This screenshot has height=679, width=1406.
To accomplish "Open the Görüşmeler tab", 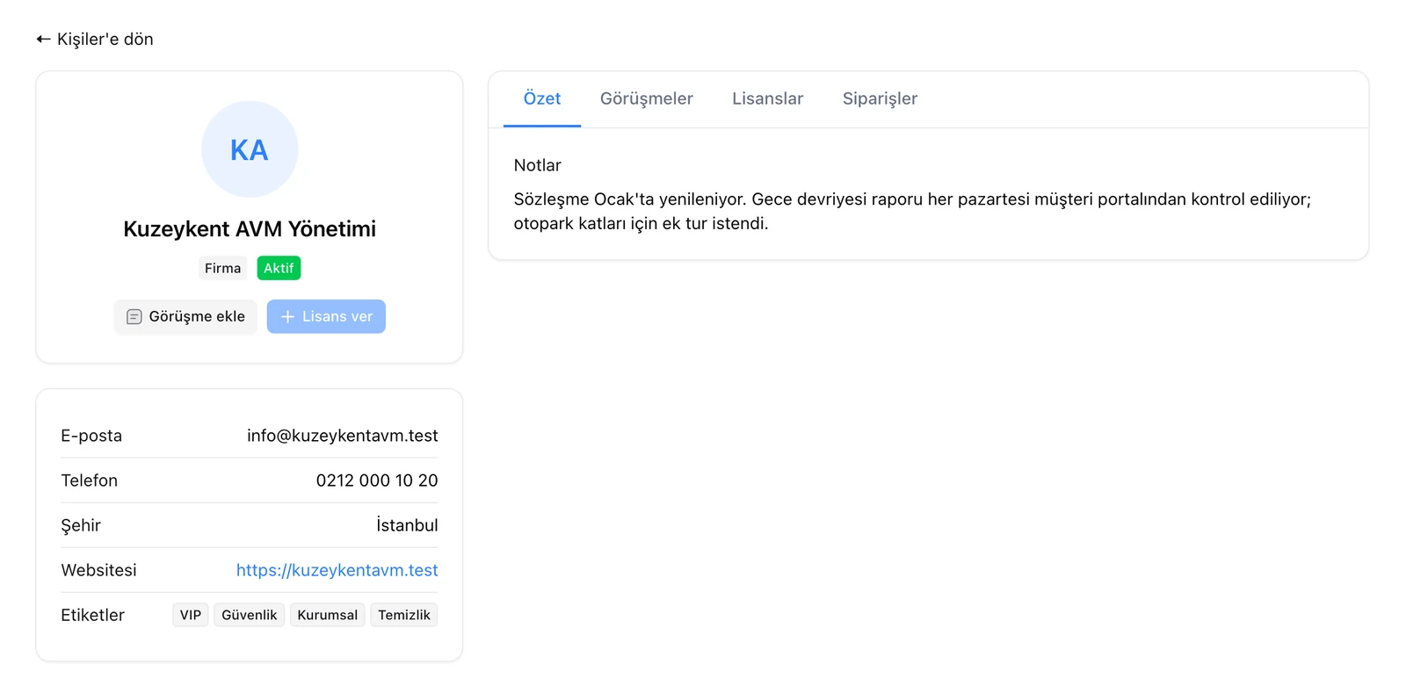I will (647, 98).
